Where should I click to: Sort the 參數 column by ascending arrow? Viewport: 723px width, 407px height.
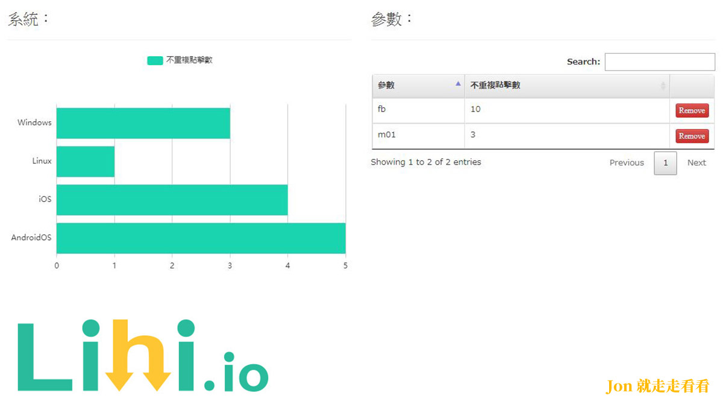coord(458,84)
